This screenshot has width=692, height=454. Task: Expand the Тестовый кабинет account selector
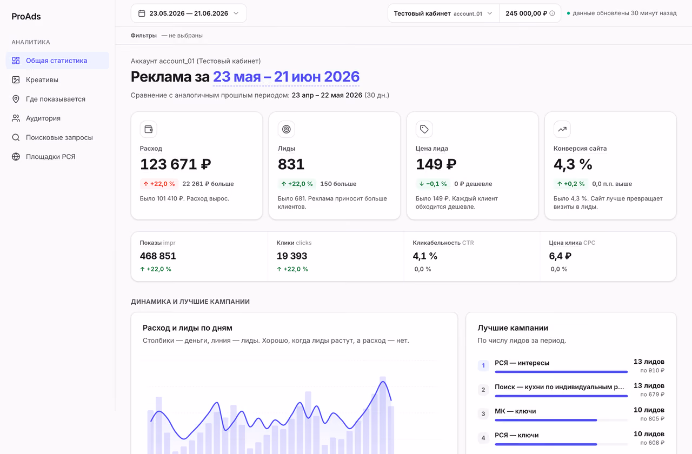click(443, 14)
